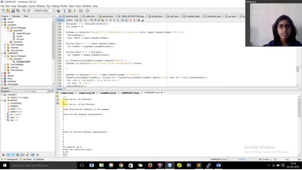Click the Find Selection magnifier icon in editor toolbar

92,20
